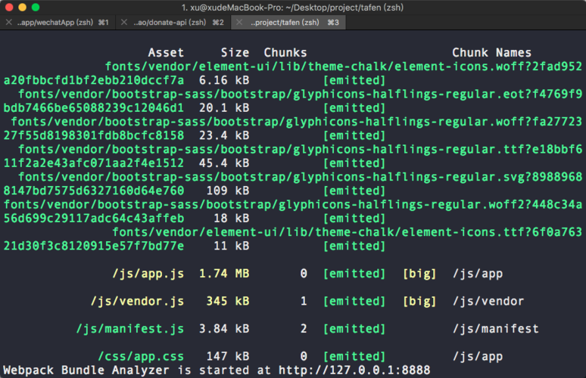Click the glyphicons-halflings-regular.ttf path line
586x378 pixels.
tap(300, 150)
